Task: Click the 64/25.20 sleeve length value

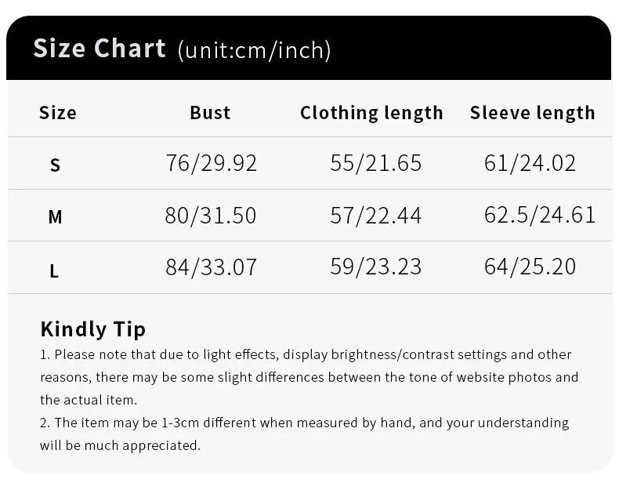Action: 530,267
